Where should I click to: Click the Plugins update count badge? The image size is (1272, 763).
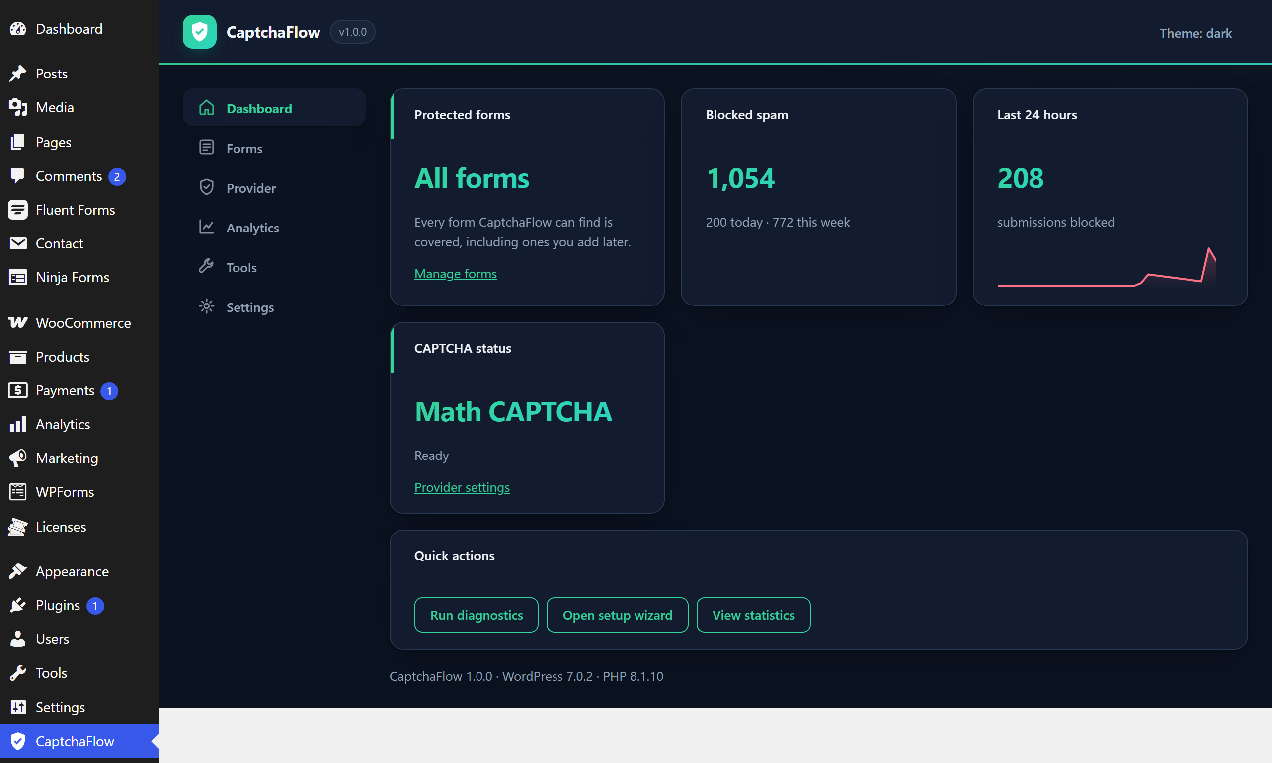click(95, 606)
